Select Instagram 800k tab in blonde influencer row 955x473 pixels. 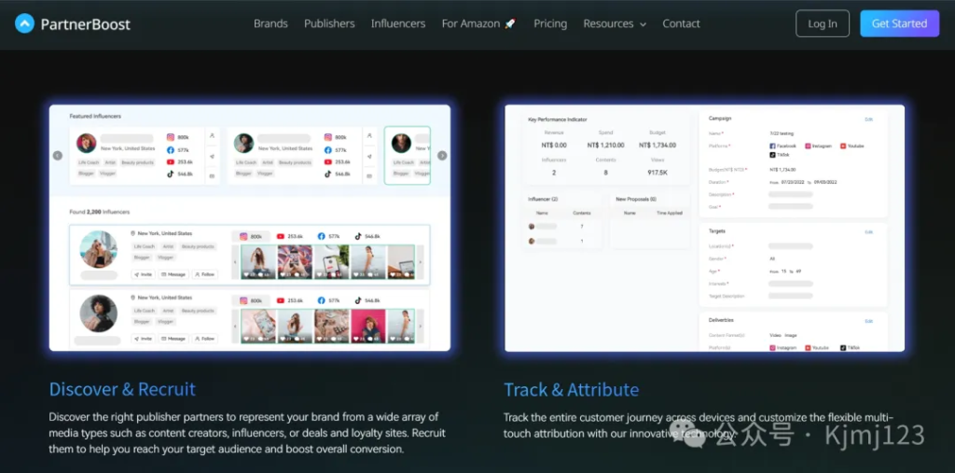251,237
